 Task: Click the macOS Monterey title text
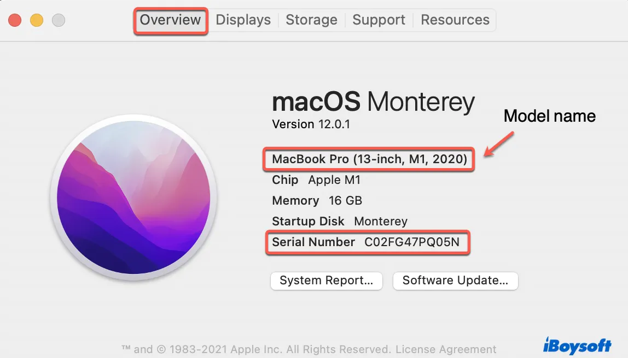pos(373,102)
